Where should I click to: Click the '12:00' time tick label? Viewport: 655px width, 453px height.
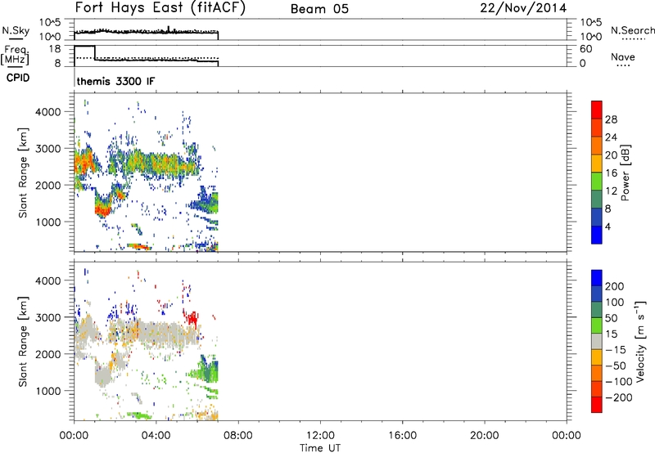320,436
